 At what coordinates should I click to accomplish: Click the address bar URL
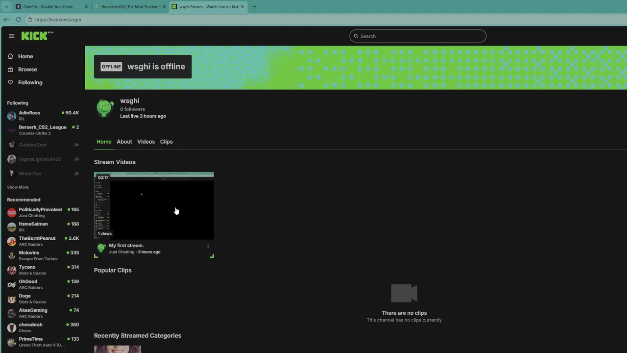tap(58, 20)
